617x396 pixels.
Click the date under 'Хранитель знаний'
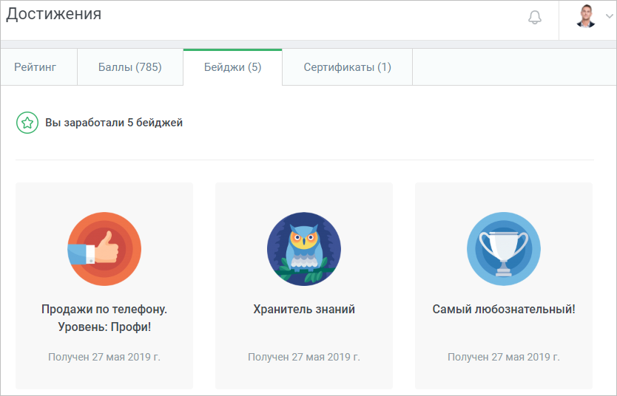pyautogui.click(x=304, y=357)
